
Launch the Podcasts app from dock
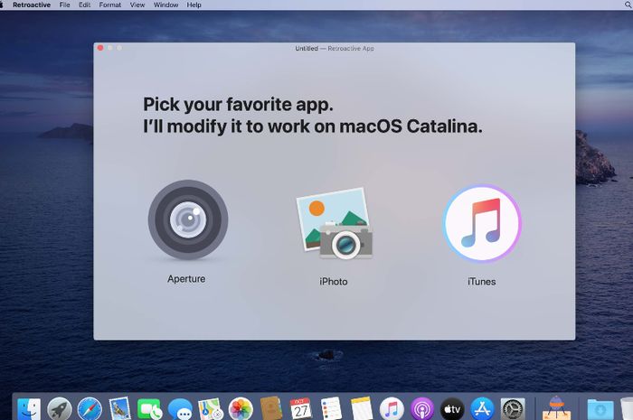(421, 409)
